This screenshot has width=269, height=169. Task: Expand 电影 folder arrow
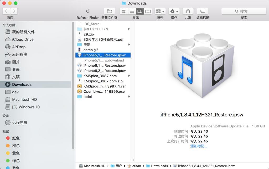pos(129,44)
